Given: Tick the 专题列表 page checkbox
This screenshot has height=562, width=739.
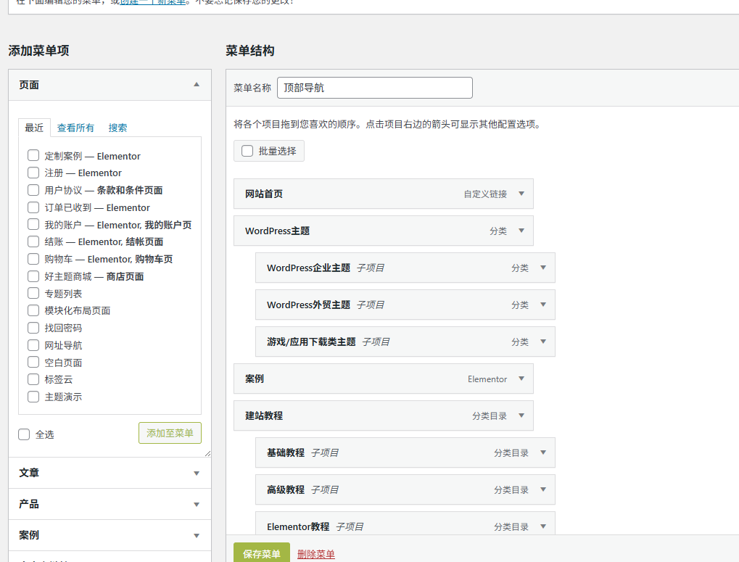Looking at the screenshot, I should [x=33, y=293].
